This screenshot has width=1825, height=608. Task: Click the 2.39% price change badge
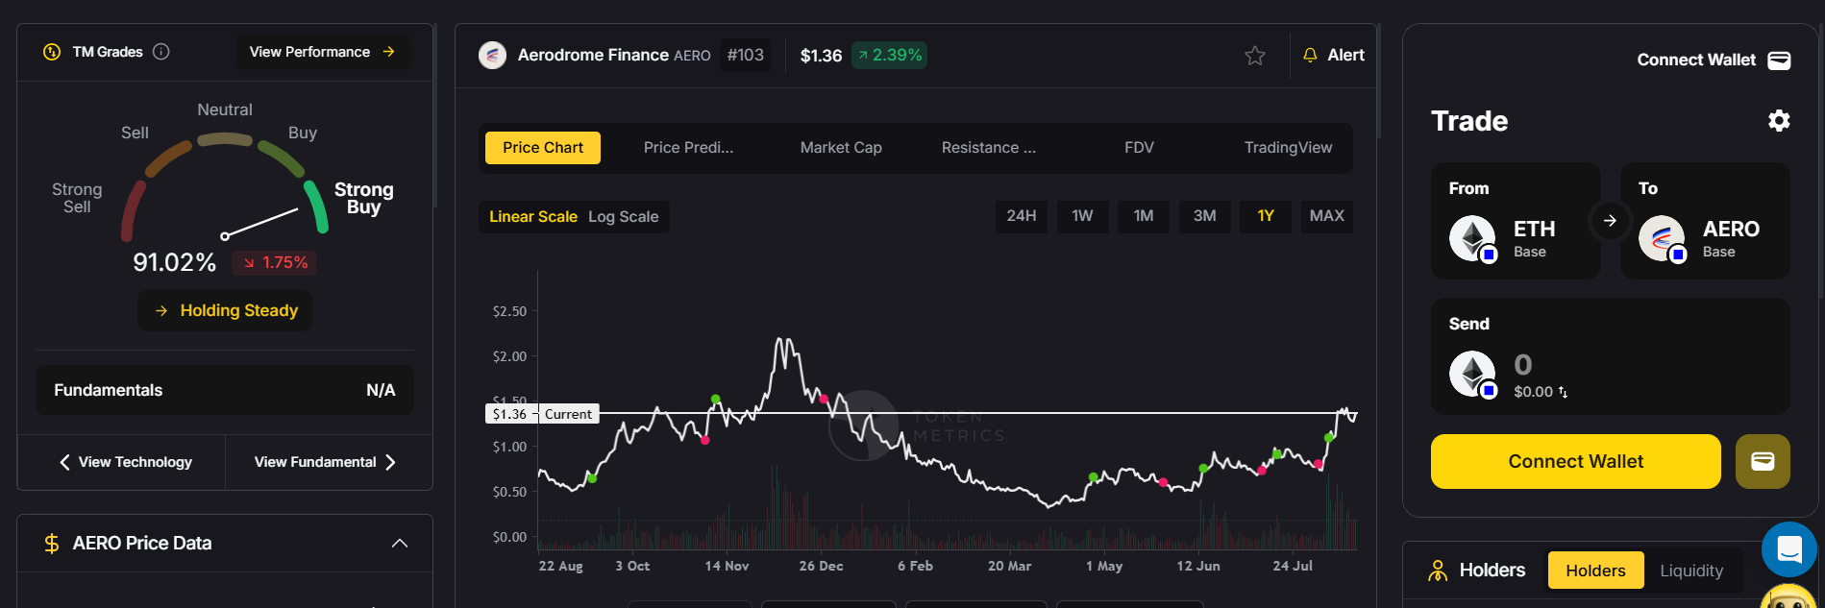coord(890,55)
